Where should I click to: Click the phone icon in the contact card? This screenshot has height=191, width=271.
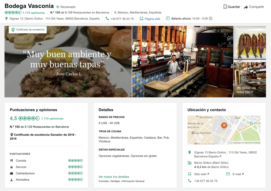coord(189,181)
